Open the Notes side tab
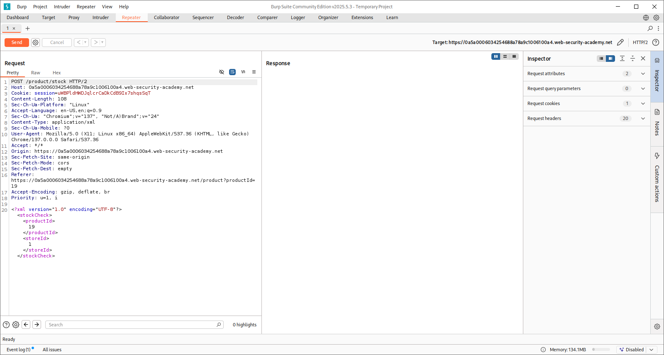The width and height of the screenshot is (664, 355). click(x=657, y=124)
